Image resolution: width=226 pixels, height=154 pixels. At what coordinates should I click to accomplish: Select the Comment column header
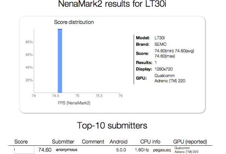93,142
